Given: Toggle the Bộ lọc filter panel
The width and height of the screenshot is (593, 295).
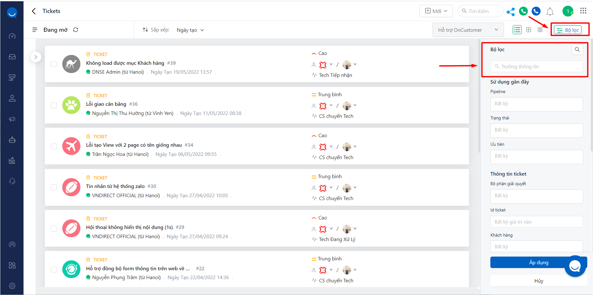Looking at the screenshot, I should [568, 30].
